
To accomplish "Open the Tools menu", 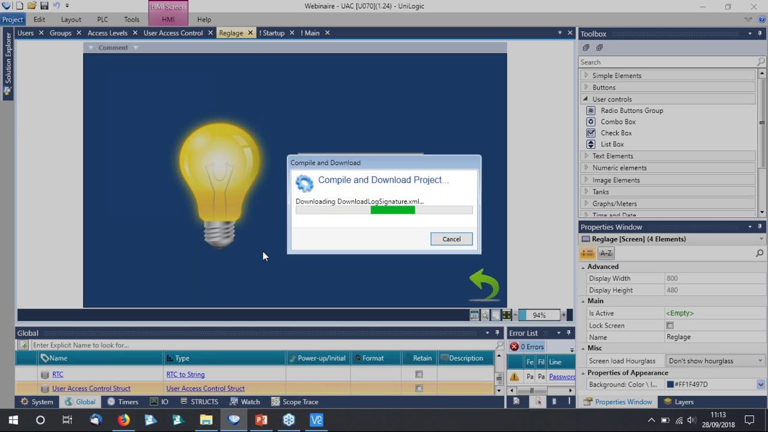I will [132, 19].
